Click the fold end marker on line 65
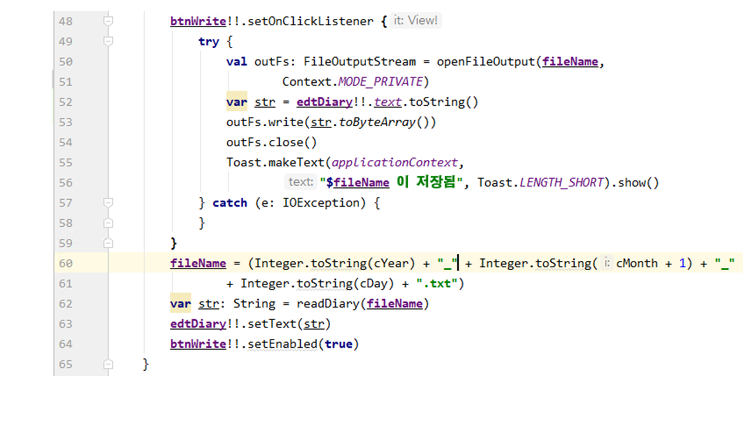 click(x=108, y=364)
